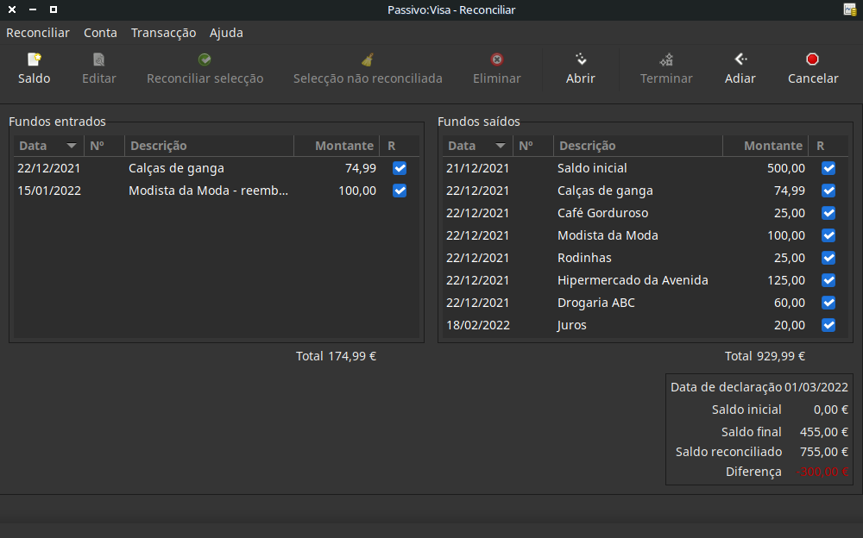Untick Modista da Moda reembolso checkbox

(x=400, y=191)
